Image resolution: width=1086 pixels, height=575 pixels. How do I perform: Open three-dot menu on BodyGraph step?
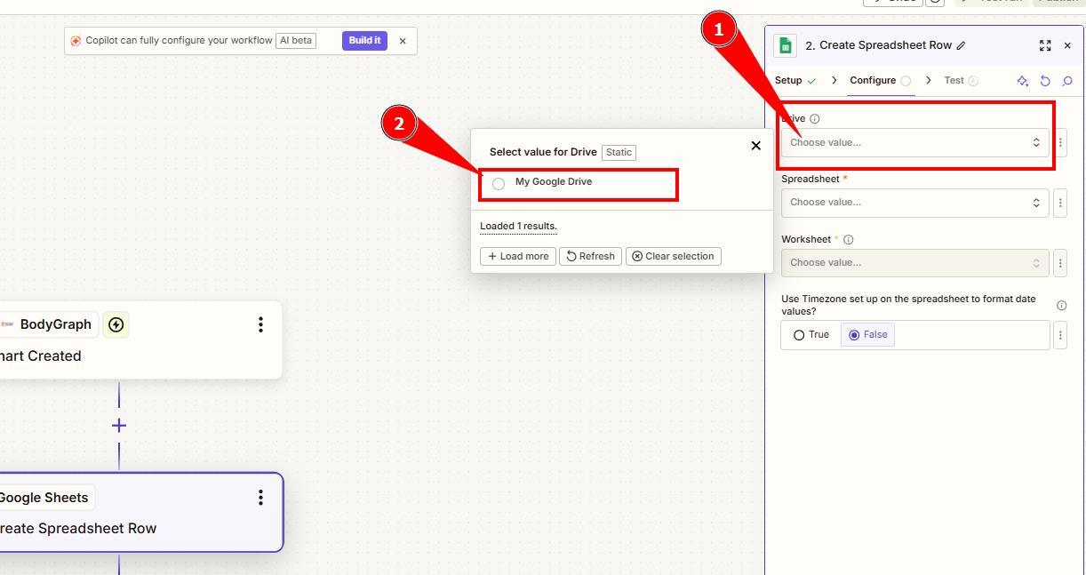coord(260,324)
